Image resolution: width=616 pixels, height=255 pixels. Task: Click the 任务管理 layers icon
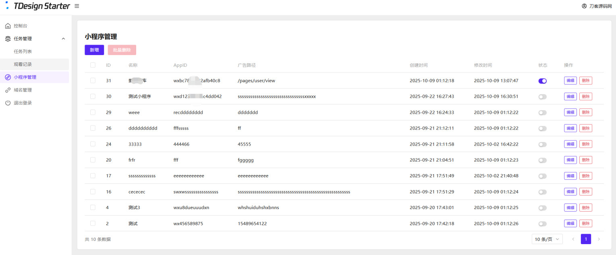(8, 39)
